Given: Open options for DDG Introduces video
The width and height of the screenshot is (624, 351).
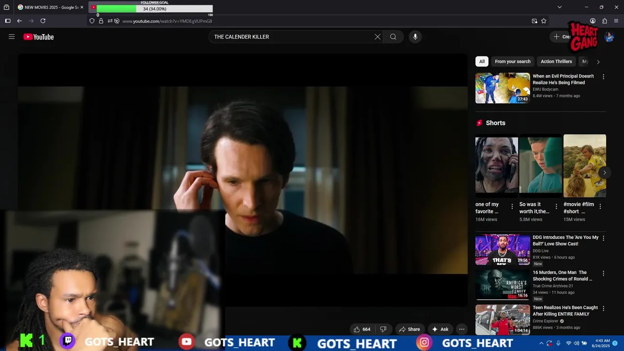Looking at the screenshot, I should click(x=604, y=238).
